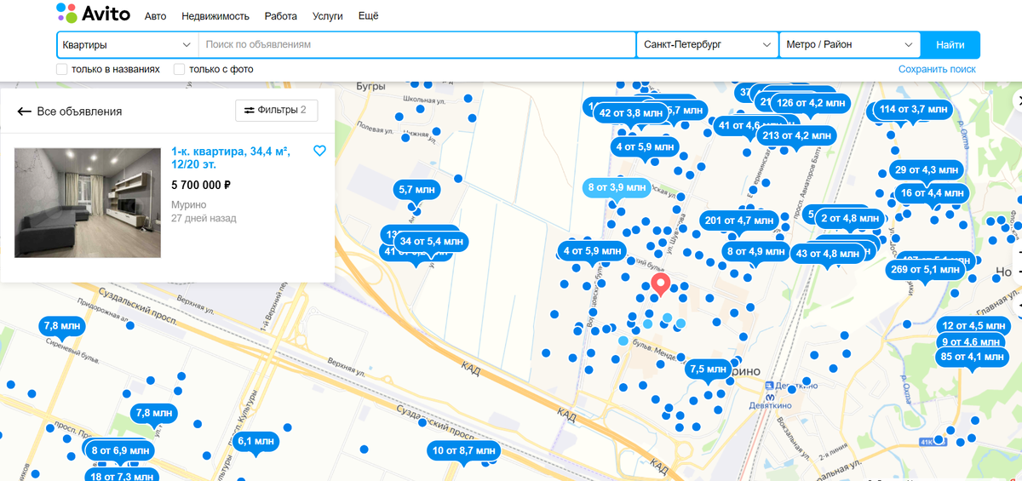Open the '34 от 5,4 млн' map cluster
The height and width of the screenshot is (481, 1022).
click(431, 242)
